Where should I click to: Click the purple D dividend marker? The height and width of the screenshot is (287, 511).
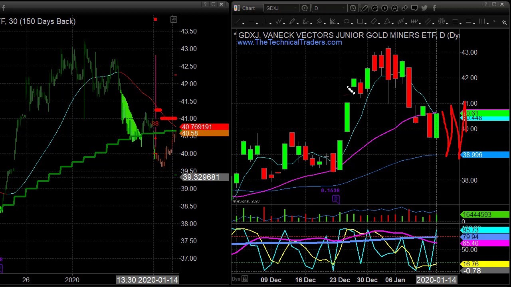tap(336, 199)
